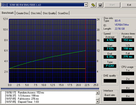
Task: Click the Start button
Action: [x=112, y=5]
